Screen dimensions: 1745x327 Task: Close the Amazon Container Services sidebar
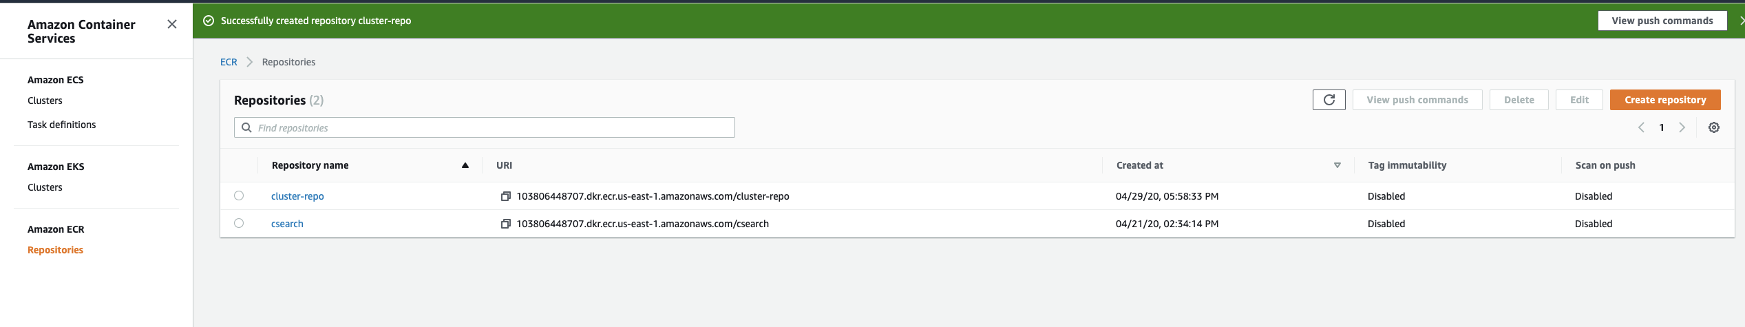pos(172,24)
